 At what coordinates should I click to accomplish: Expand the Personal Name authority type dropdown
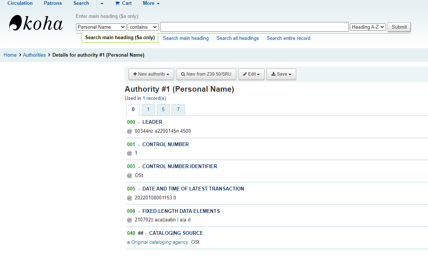[101, 27]
